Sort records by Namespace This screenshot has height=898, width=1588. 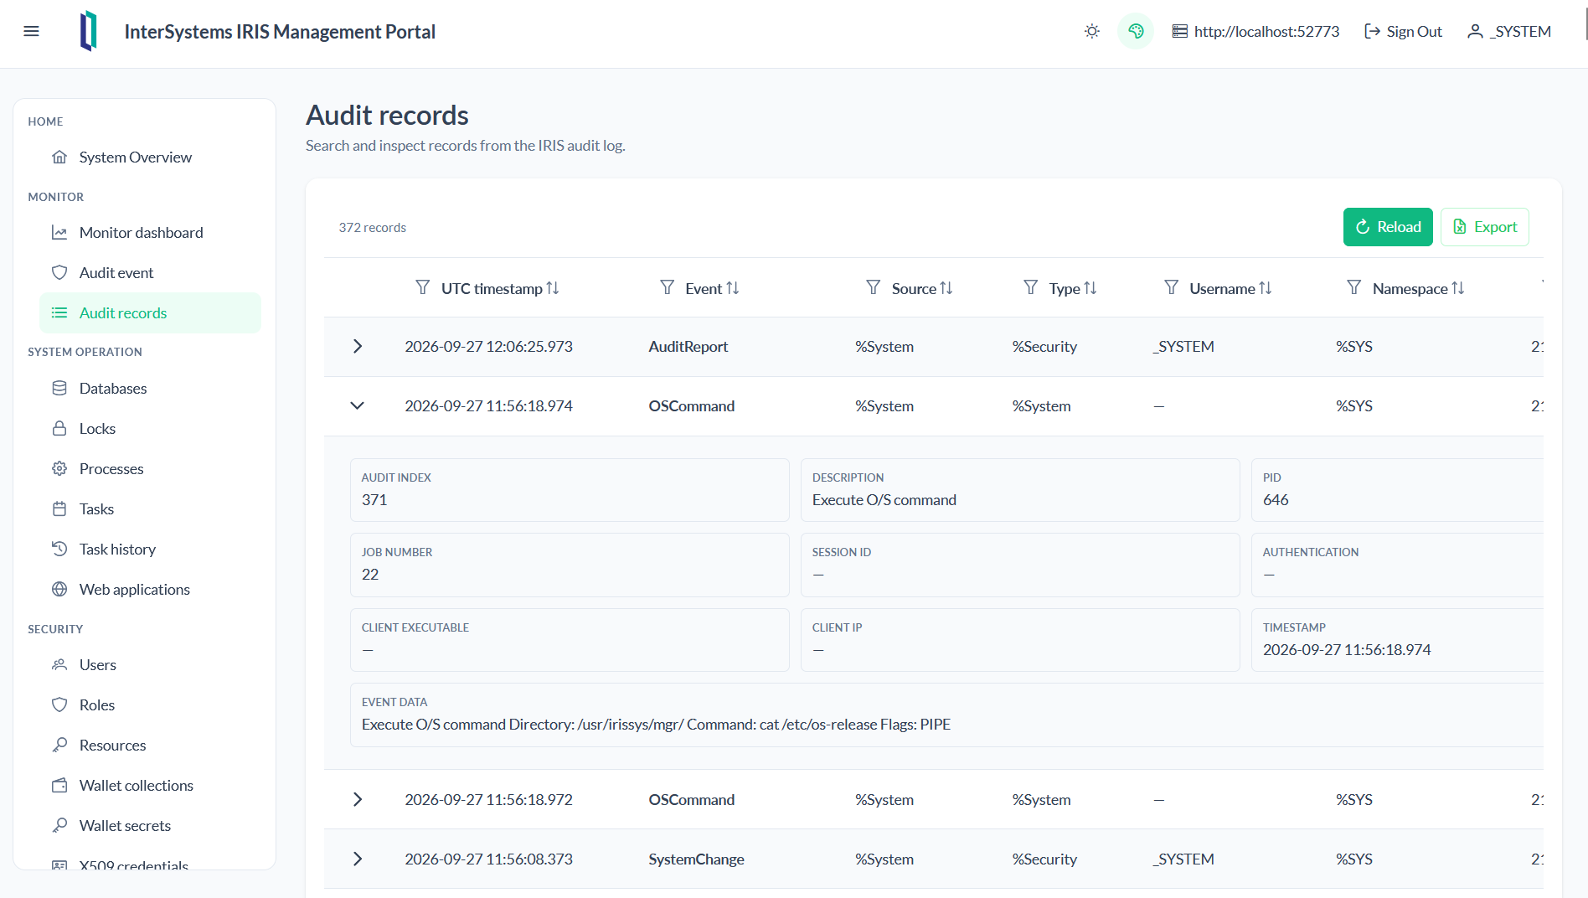tap(1458, 288)
